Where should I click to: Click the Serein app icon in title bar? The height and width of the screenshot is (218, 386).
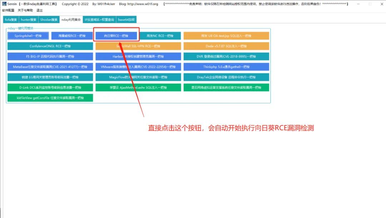pos(4,4)
